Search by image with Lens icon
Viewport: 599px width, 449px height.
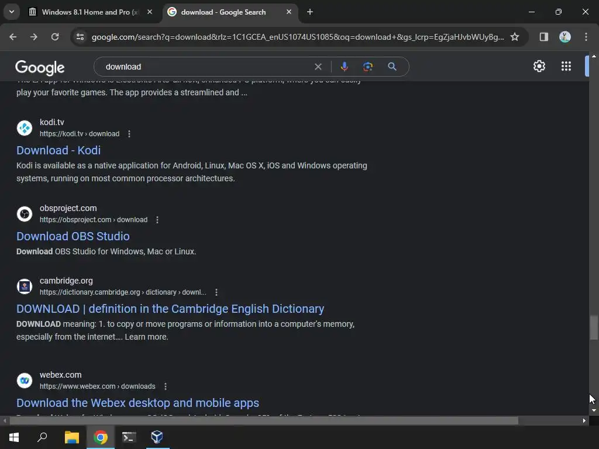(368, 67)
